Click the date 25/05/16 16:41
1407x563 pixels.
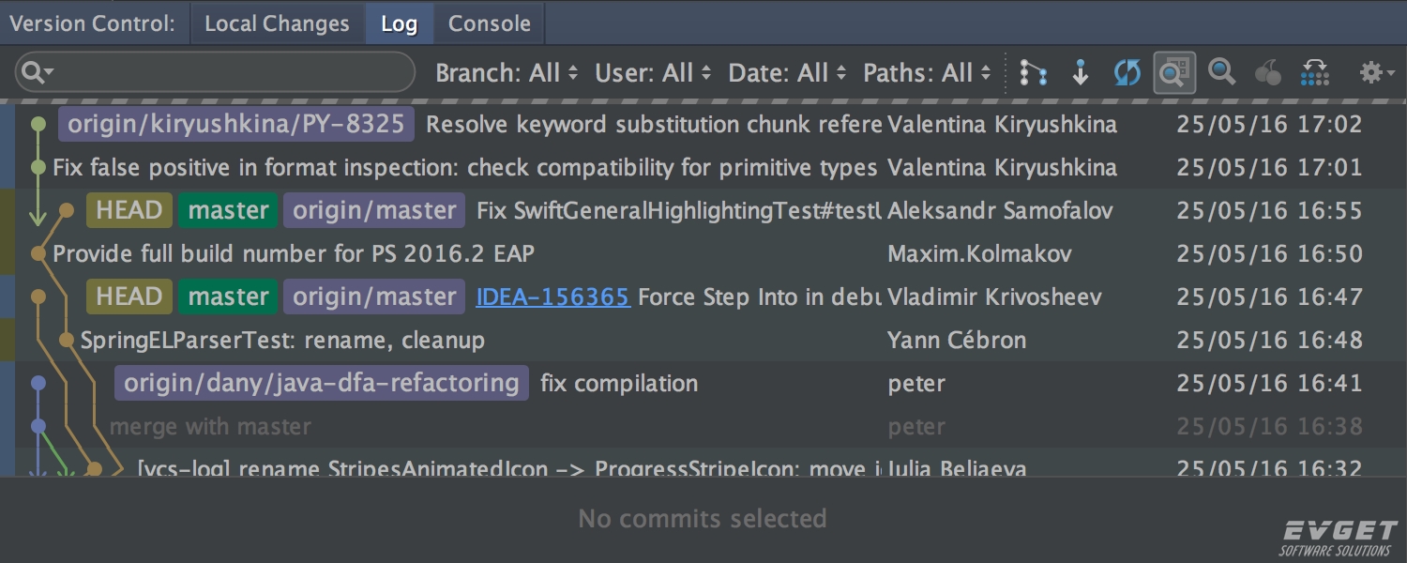click(x=1269, y=384)
